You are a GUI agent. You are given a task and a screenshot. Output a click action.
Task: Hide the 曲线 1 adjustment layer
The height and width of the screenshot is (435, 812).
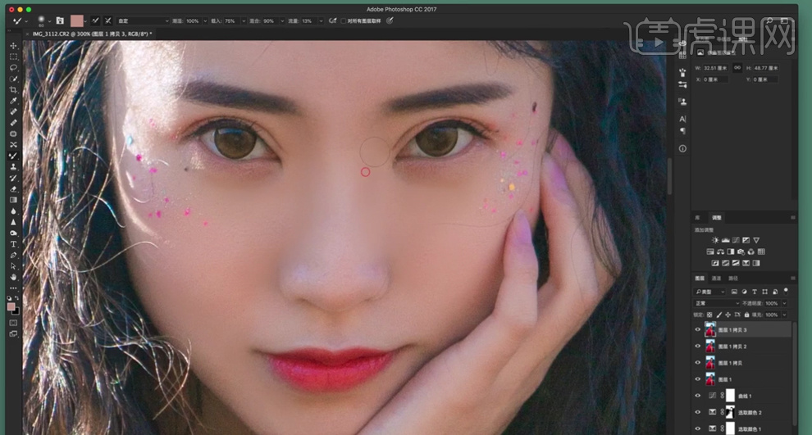pos(697,396)
